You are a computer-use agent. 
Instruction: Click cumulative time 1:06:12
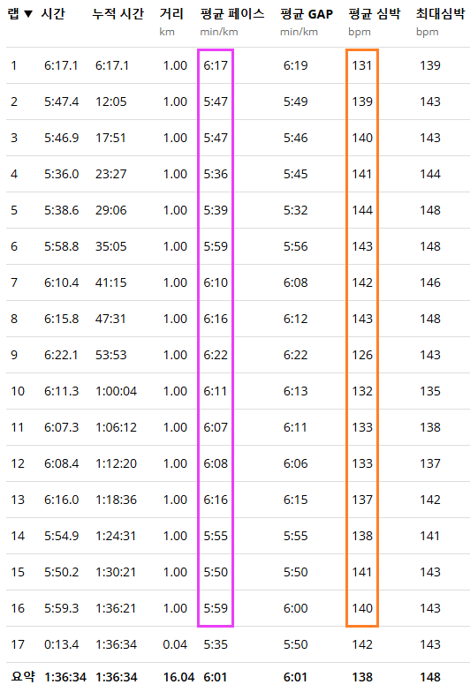[117, 427]
